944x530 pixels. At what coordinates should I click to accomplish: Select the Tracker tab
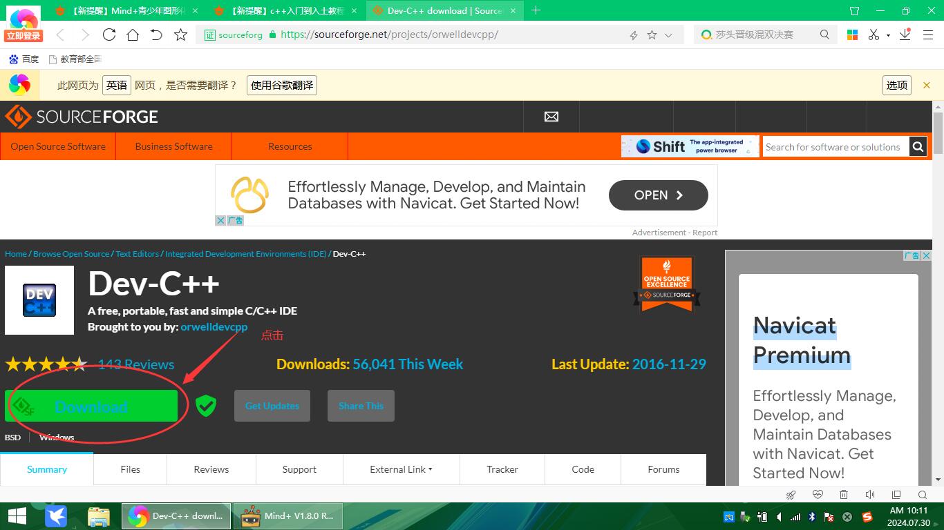pos(502,469)
